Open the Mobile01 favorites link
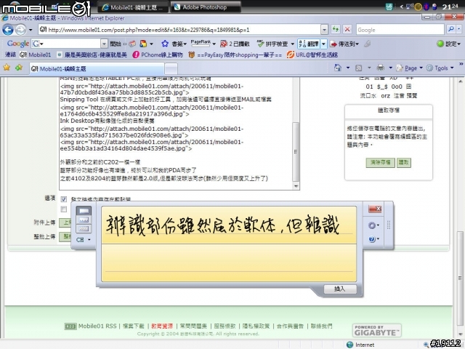 (36, 55)
